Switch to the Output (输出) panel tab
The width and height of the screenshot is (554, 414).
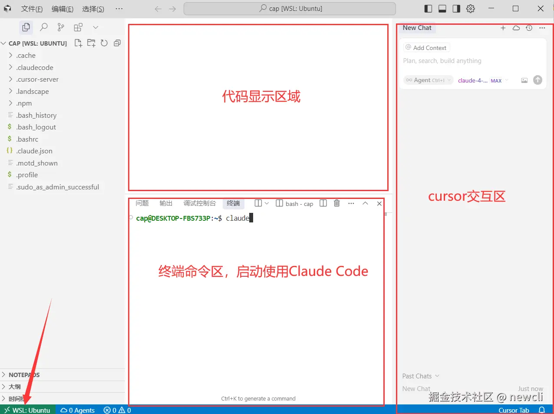click(166, 203)
